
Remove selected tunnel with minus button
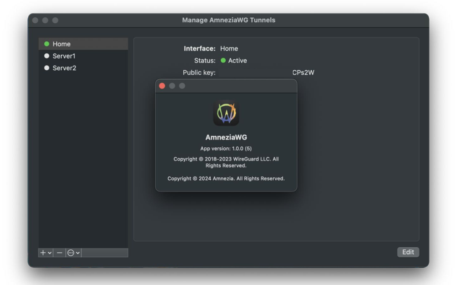[59, 253]
